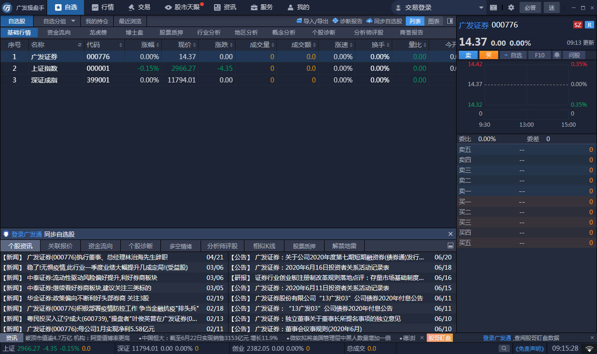Click the 股哥盯盘 button
Viewport: 597px width, 354px height.
(439, 338)
